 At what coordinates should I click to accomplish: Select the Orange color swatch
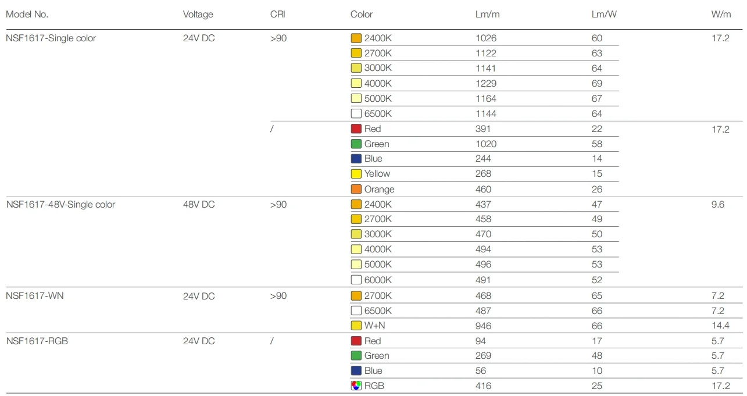coord(356,189)
